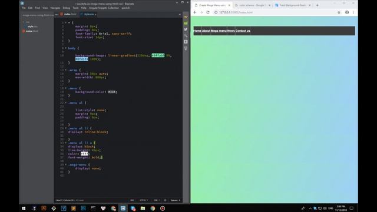The image size is (377, 212).
Task: Open File Explorer from the taskbar
Action: pos(143,208)
